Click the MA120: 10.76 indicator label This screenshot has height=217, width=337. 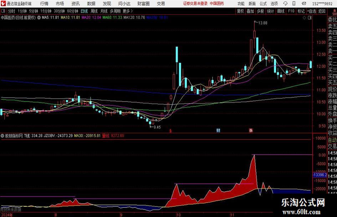point(134,17)
